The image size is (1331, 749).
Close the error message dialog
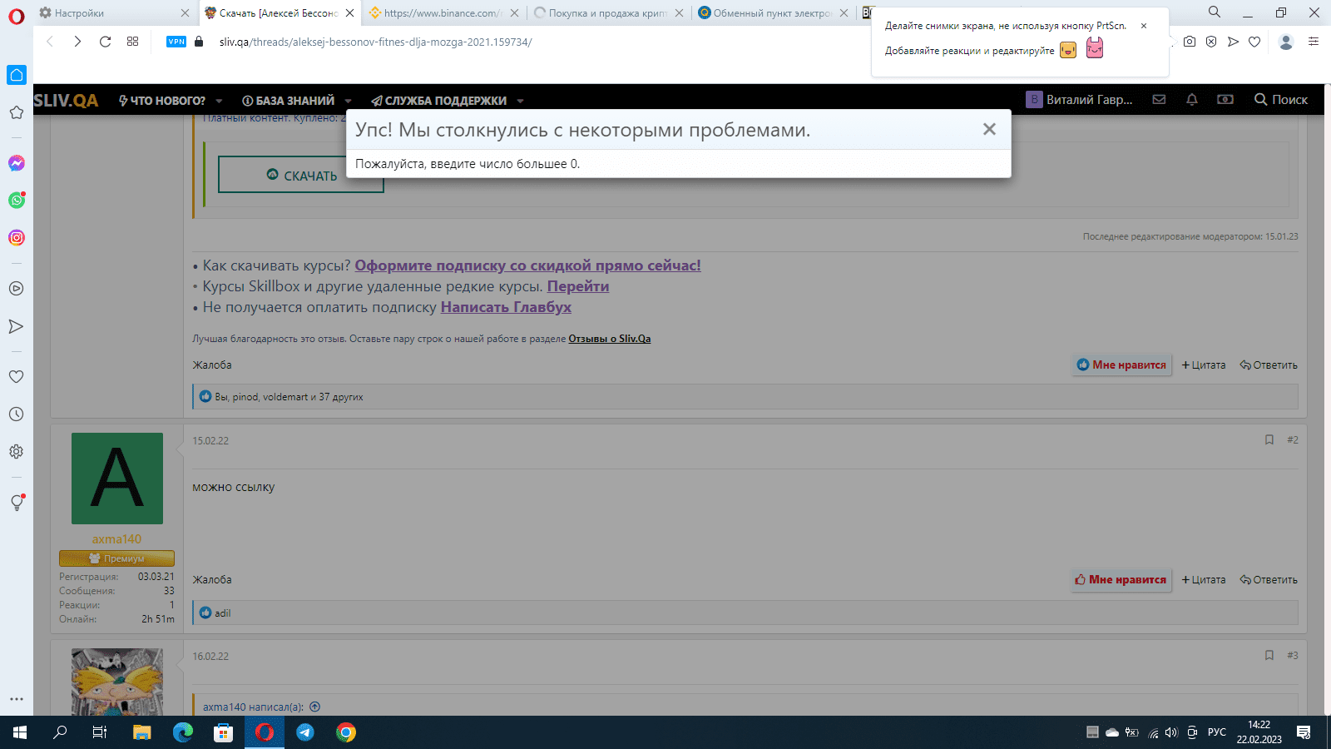pos(988,129)
